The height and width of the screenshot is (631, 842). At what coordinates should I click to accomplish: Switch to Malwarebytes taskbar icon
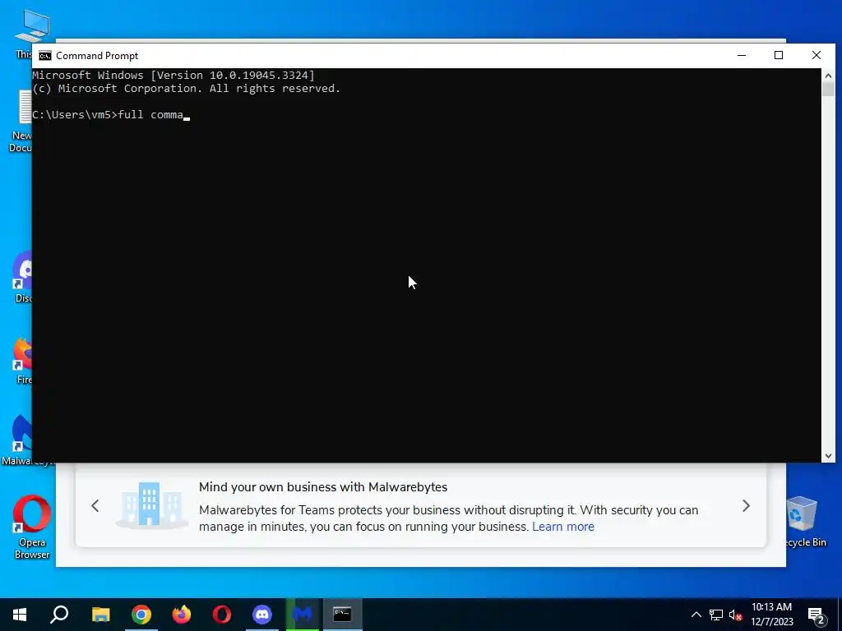coord(303,615)
